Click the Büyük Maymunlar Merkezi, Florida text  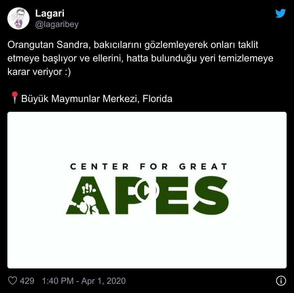point(97,99)
